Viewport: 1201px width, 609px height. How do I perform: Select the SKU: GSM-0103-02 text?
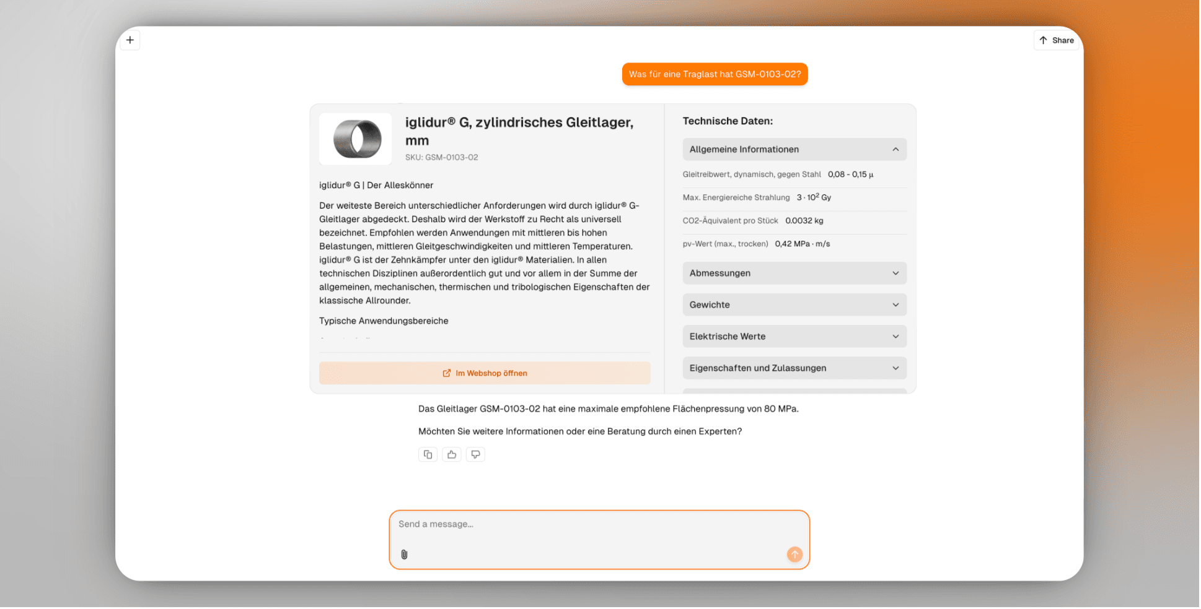point(442,157)
